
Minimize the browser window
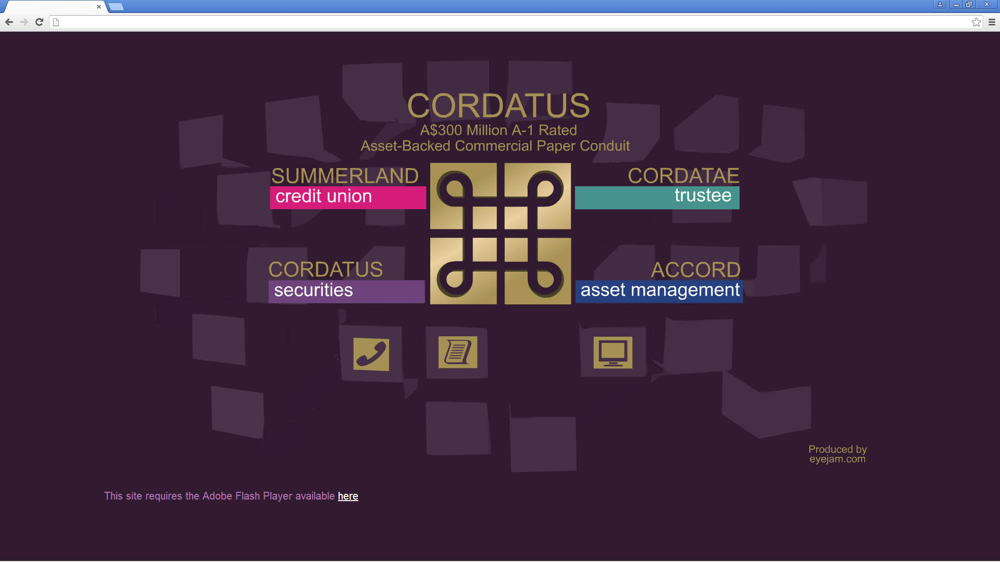click(956, 4)
